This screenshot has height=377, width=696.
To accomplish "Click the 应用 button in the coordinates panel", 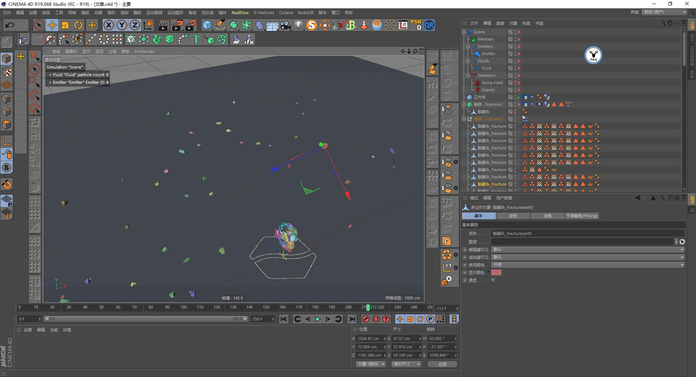I will point(442,364).
